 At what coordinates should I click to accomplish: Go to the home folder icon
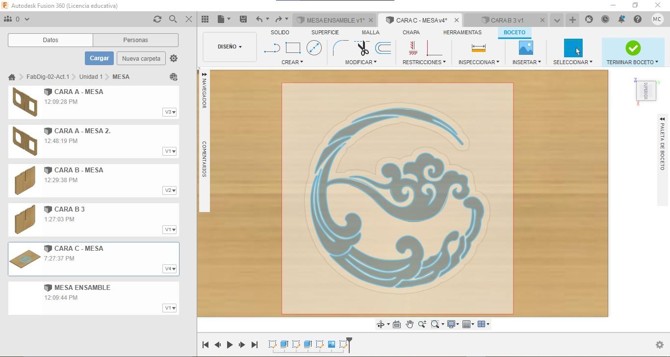click(12, 77)
